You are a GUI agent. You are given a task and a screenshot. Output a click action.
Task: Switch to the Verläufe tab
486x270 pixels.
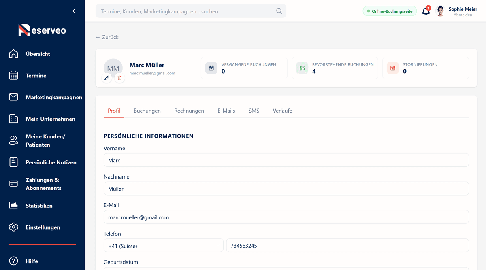[x=282, y=111]
